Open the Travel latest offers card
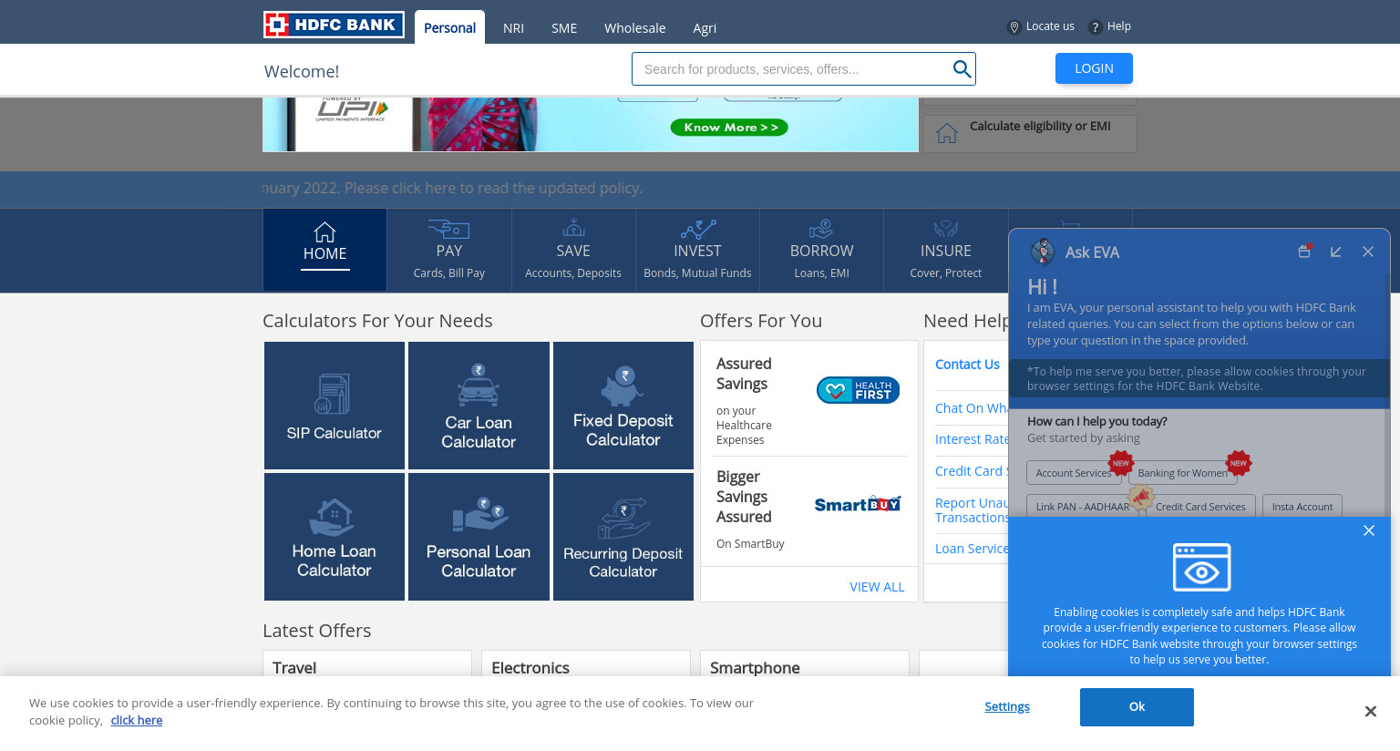Image resolution: width=1400 pixels, height=751 pixels. [x=367, y=664]
